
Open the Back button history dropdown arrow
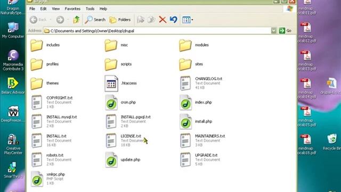(x=51, y=20)
